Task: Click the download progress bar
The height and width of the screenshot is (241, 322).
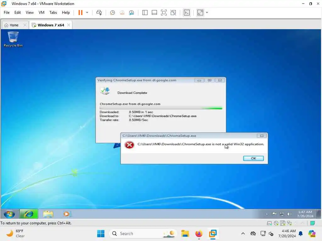Action: click(161, 108)
